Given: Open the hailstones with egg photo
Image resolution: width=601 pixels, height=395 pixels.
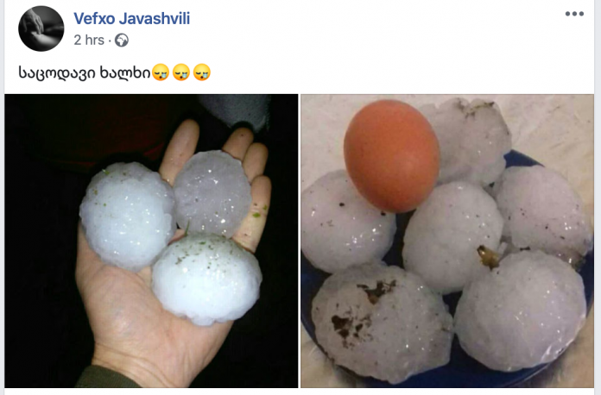Looking at the screenshot, I should tap(447, 241).
